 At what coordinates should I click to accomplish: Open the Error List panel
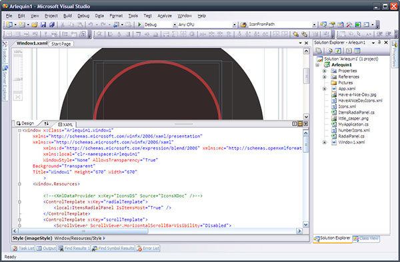(x=148, y=248)
